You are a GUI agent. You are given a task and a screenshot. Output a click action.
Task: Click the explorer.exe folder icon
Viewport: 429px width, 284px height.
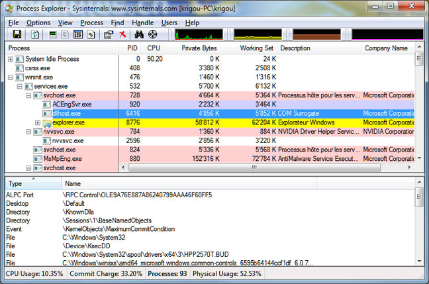click(x=47, y=123)
